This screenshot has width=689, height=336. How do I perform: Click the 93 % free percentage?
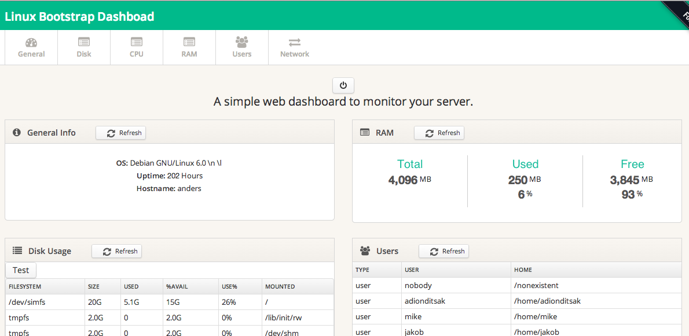[x=632, y=194]
